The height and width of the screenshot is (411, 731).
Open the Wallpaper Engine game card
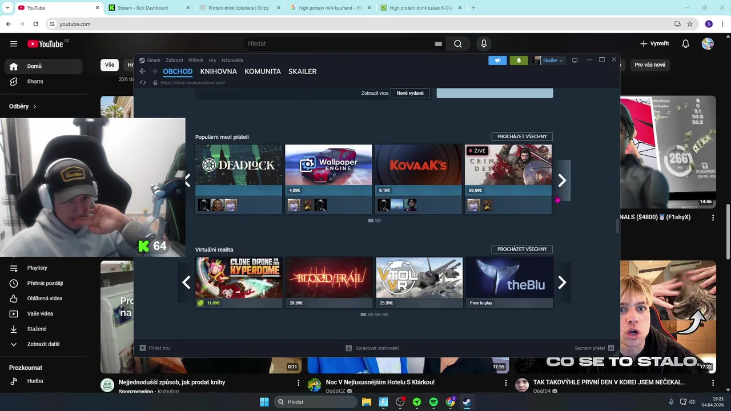[x=328, y=179]
